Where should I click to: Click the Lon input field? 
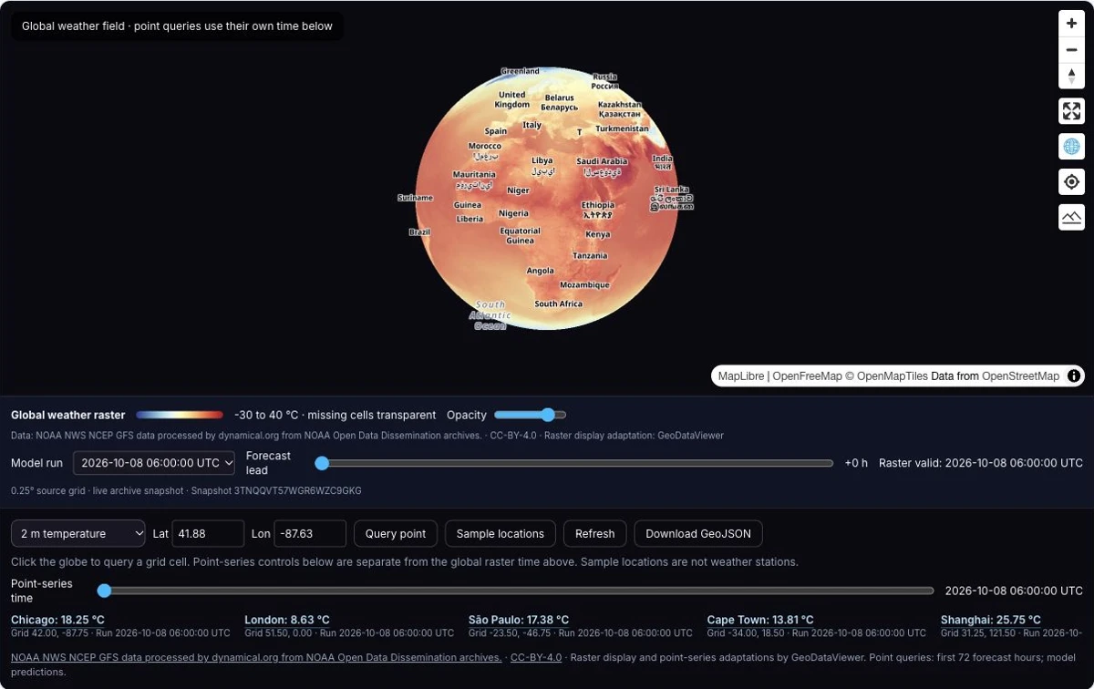coord(310,533)
